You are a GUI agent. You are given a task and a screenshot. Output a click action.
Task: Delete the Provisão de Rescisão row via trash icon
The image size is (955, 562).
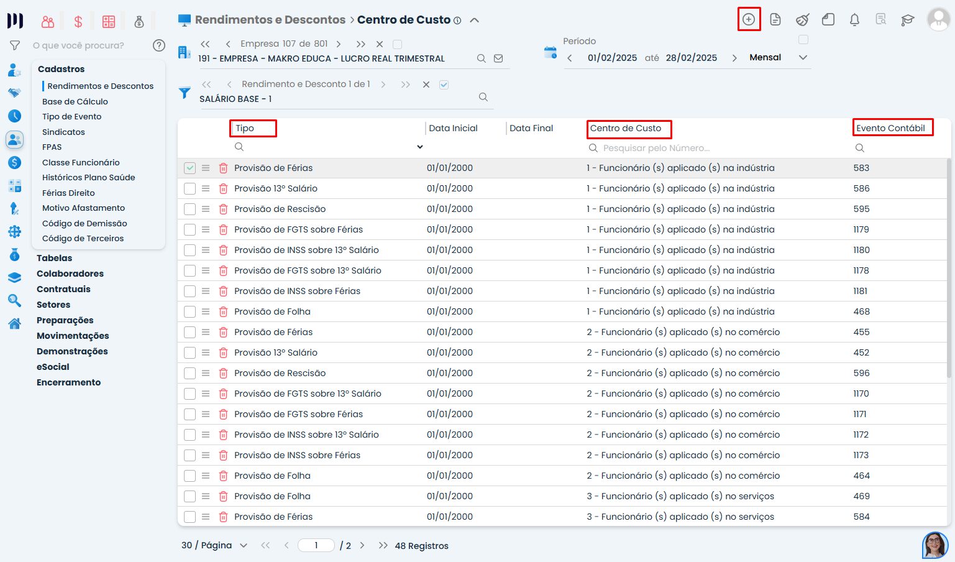[x=223, y=209]
